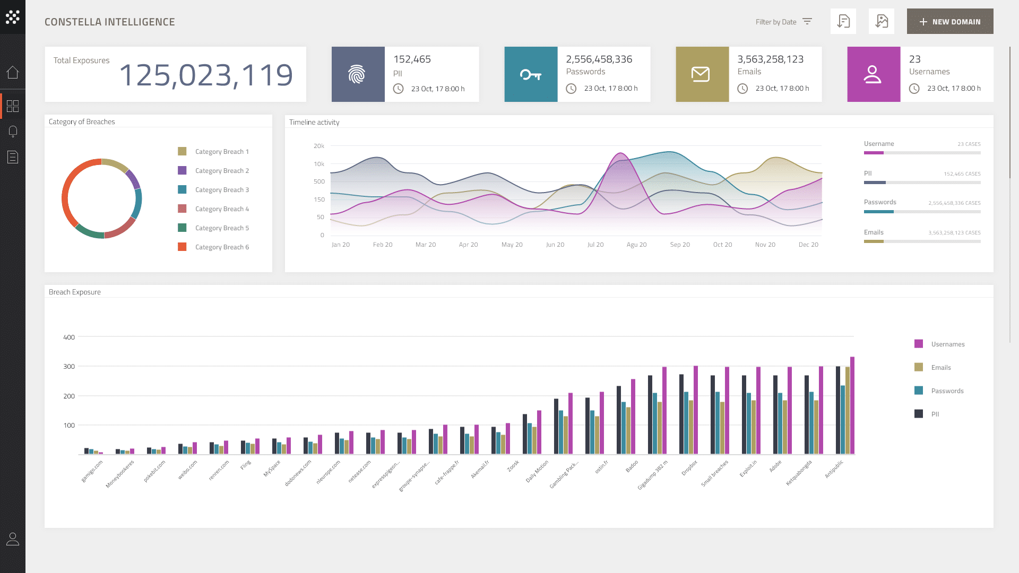Viewport: 1019px width, 573px height.
Task: Open the notifications bell icon
Action: click(13, 132)
